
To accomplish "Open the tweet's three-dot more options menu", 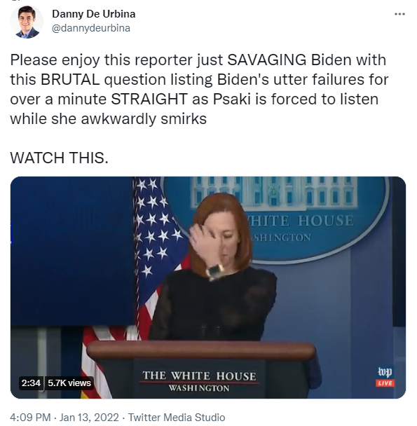I will click(x=399, y=14).
